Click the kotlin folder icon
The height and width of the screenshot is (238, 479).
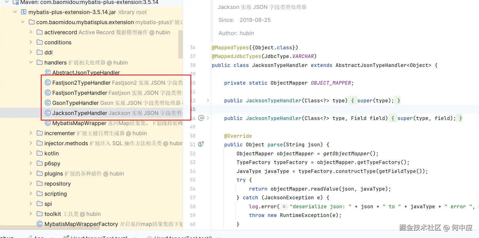click(40, 153)
